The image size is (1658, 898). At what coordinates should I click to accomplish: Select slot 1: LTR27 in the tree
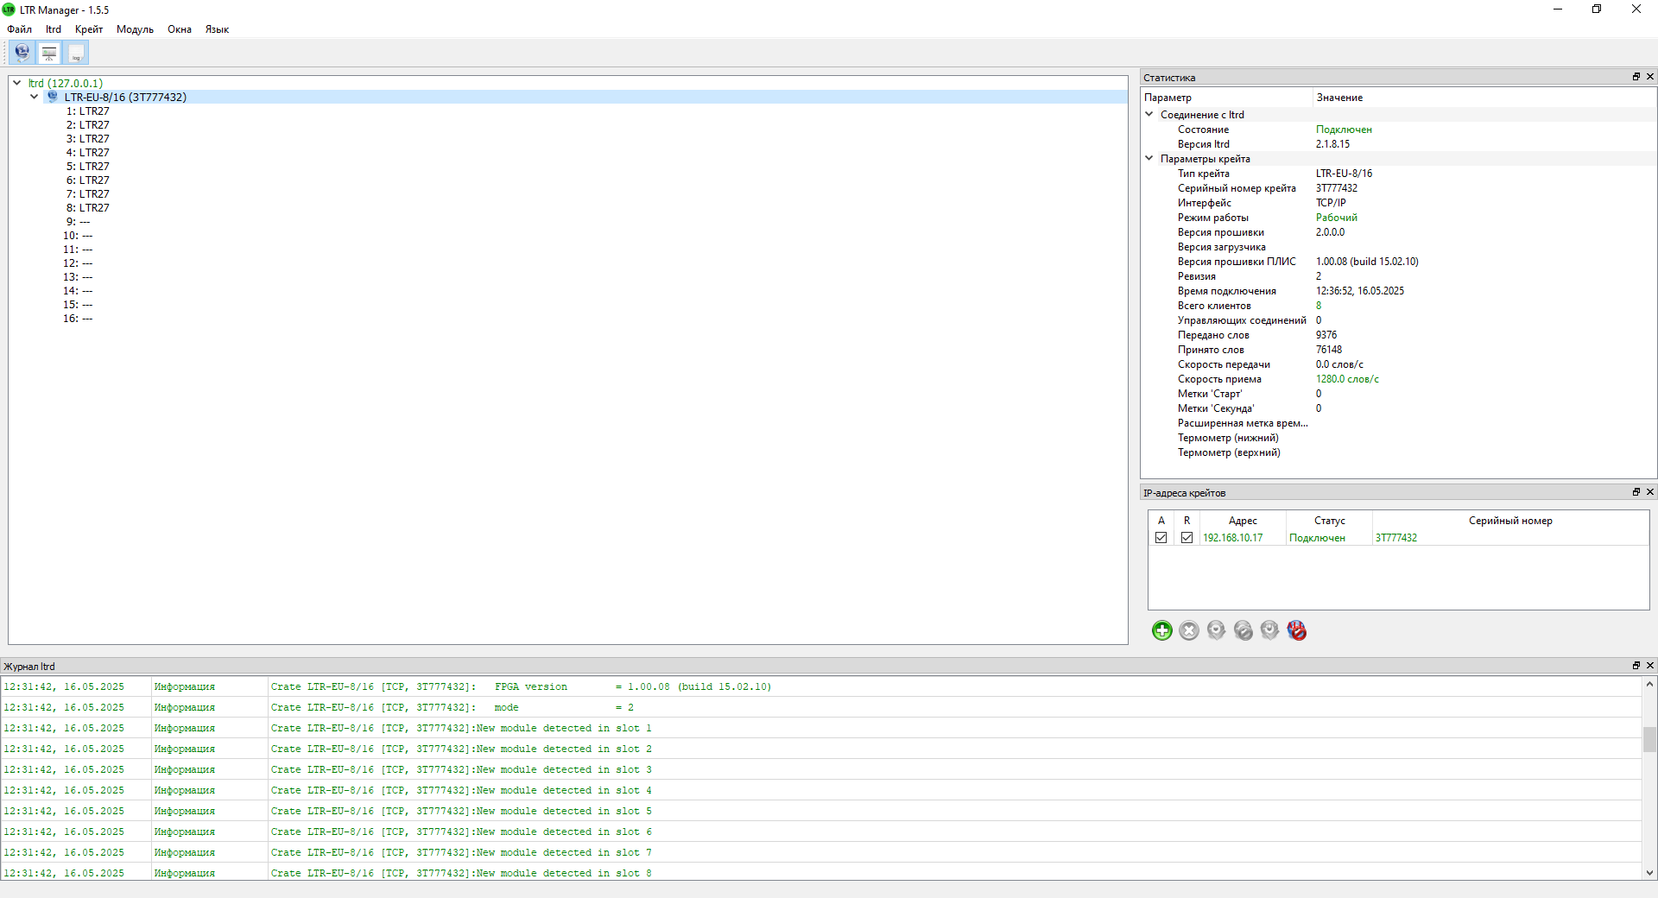coord(88,111)
